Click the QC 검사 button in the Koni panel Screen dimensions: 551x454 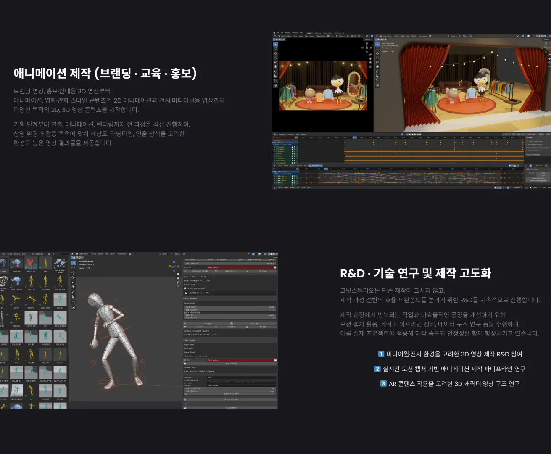click(x=206, y=324)
